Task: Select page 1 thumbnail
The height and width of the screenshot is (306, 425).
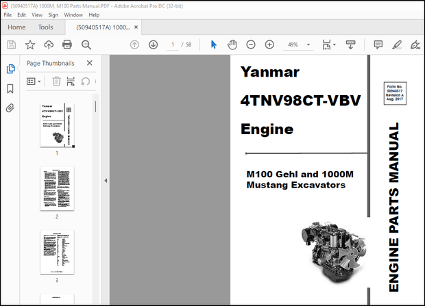Action: pyautogui.click(x=57, y=125)
